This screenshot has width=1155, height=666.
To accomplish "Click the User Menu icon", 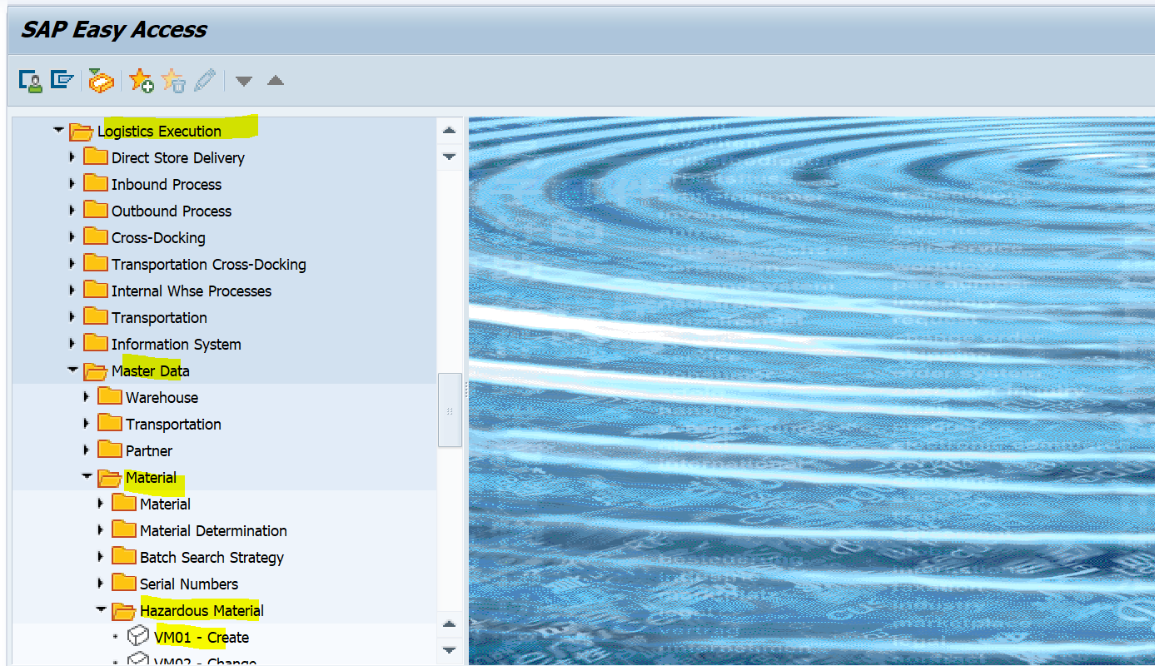I will pyautogui.click(x=31, y=81).
